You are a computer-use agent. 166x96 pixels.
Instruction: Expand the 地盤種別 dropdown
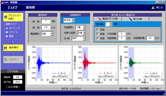(x=84, y=27)
